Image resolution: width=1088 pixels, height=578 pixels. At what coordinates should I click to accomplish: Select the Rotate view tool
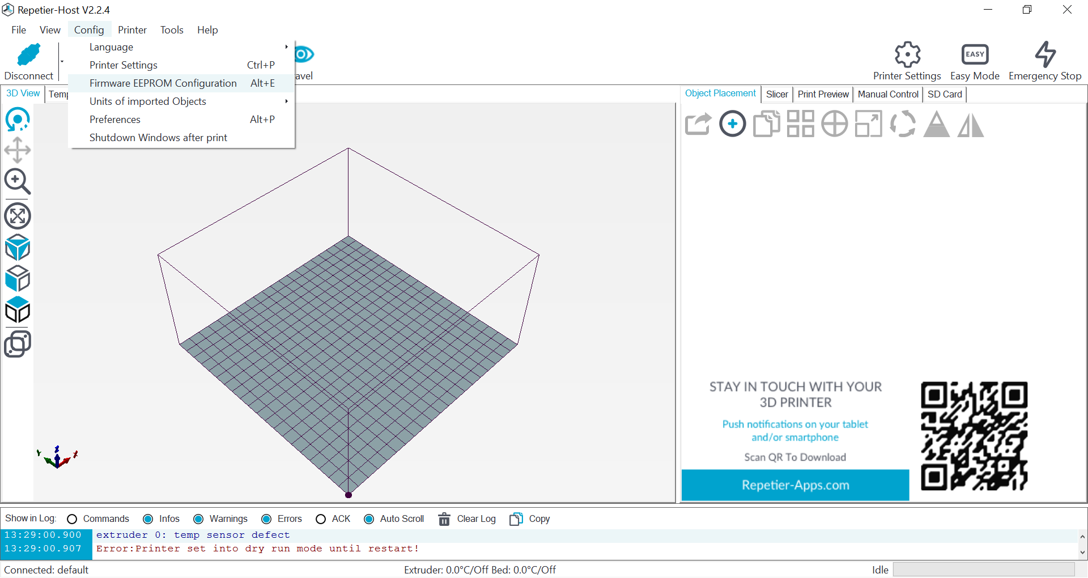click(x=18, y=120)
